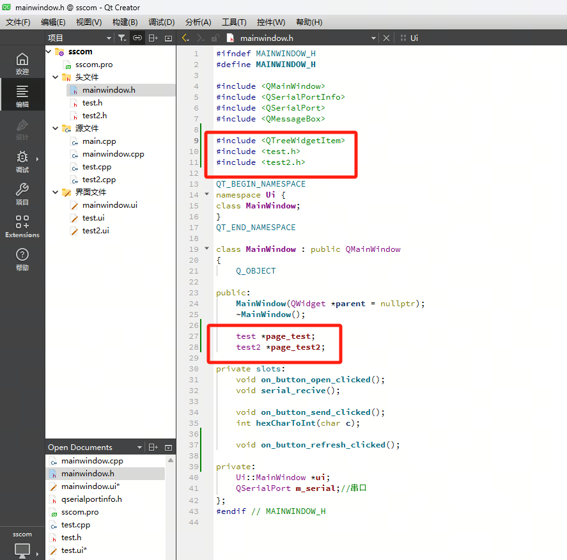The image size is (567, 560).
Task: Open the 调试(D) menu
Action: (x=162, y=22)
